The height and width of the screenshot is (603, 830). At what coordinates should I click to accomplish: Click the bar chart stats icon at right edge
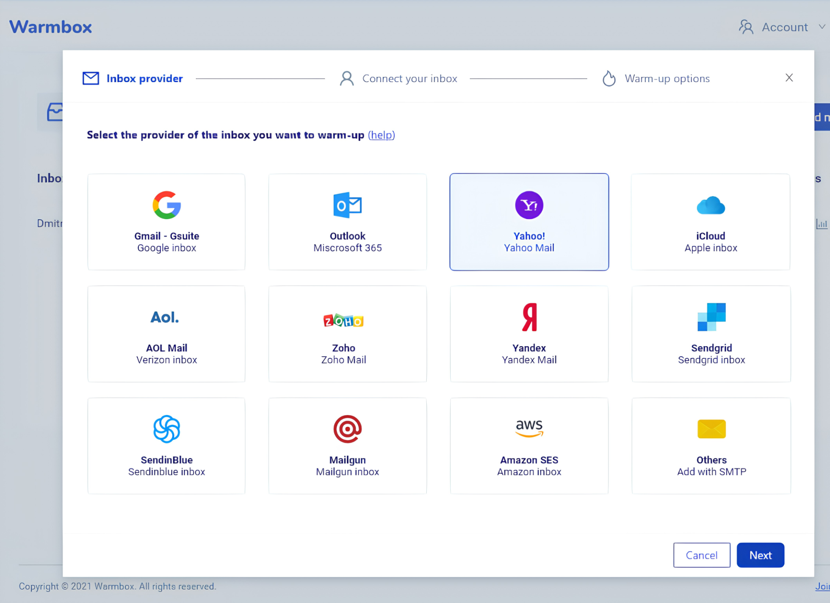click(x=821, y=224)
